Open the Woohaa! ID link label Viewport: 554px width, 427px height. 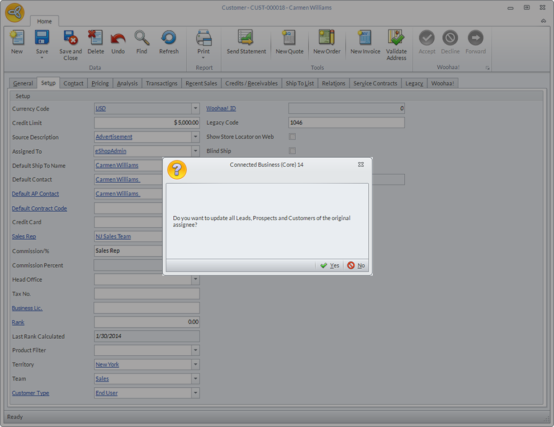click(x=221, y=108)
